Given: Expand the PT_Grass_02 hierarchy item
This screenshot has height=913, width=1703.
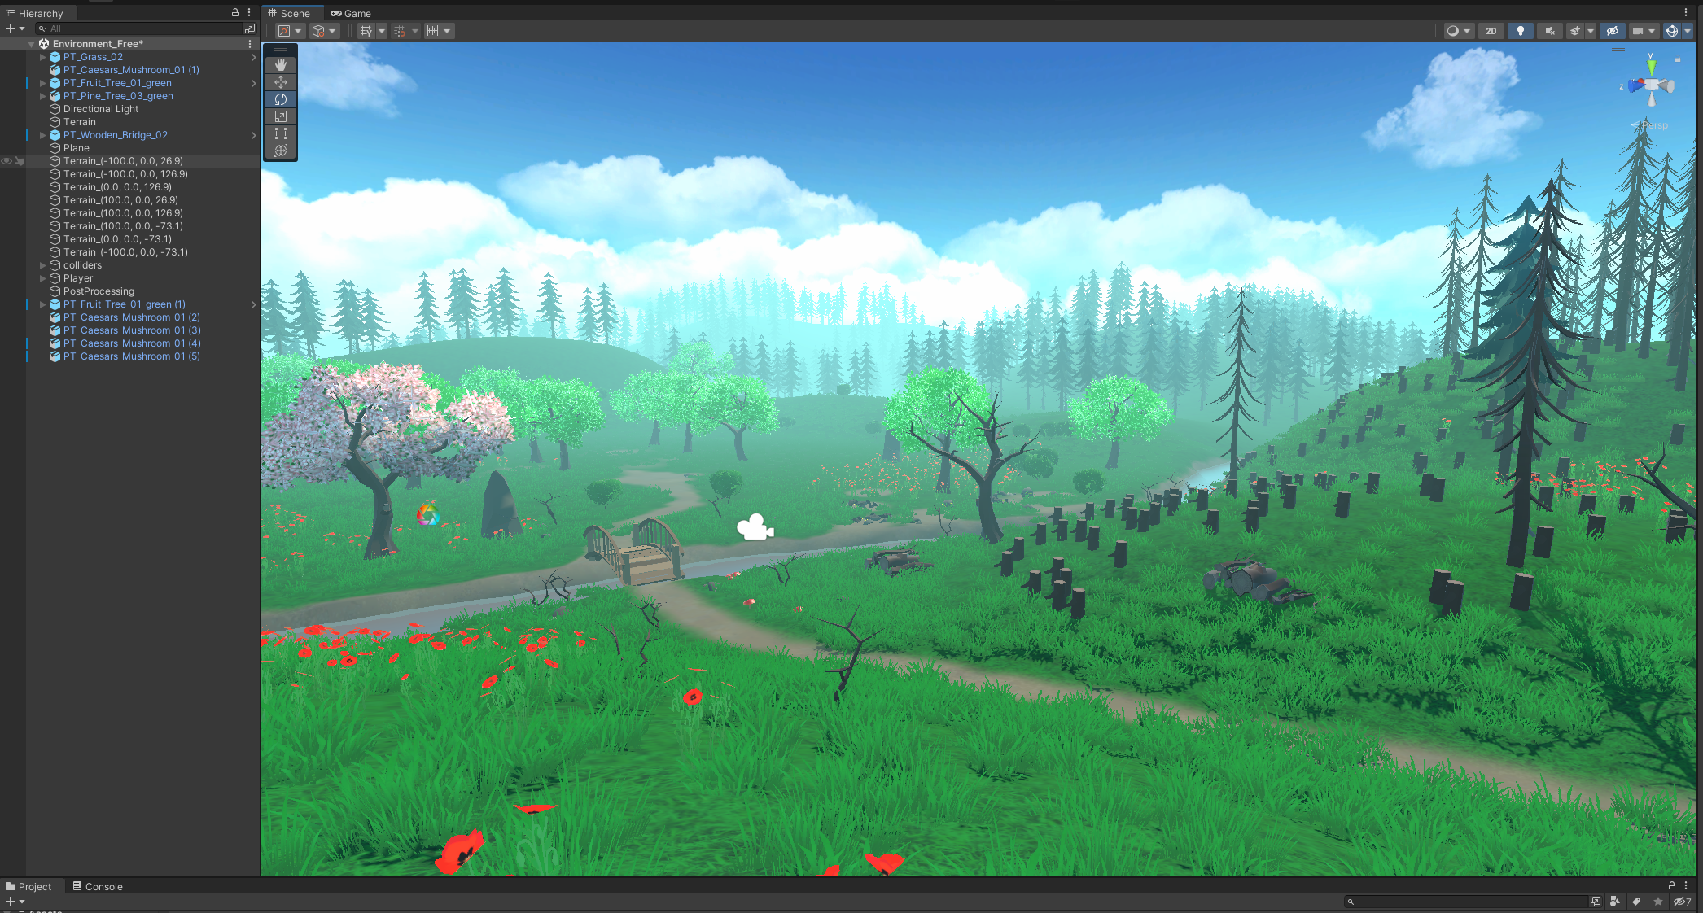Looking at the screenshot, I should (43, 57).
